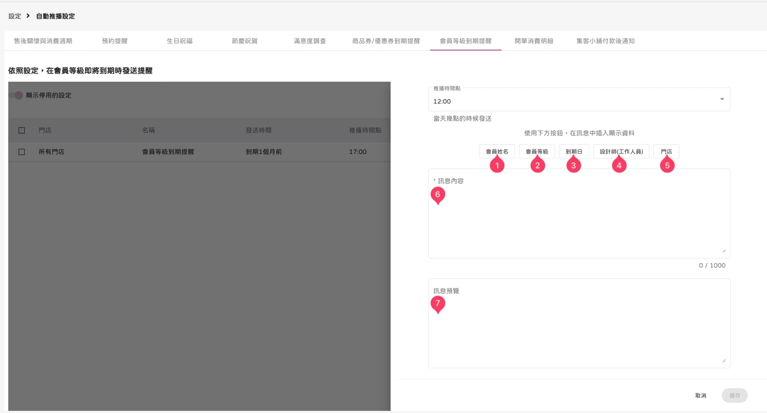
Task: Click the breadcrumb chevron separator
Action: (29, 16)
